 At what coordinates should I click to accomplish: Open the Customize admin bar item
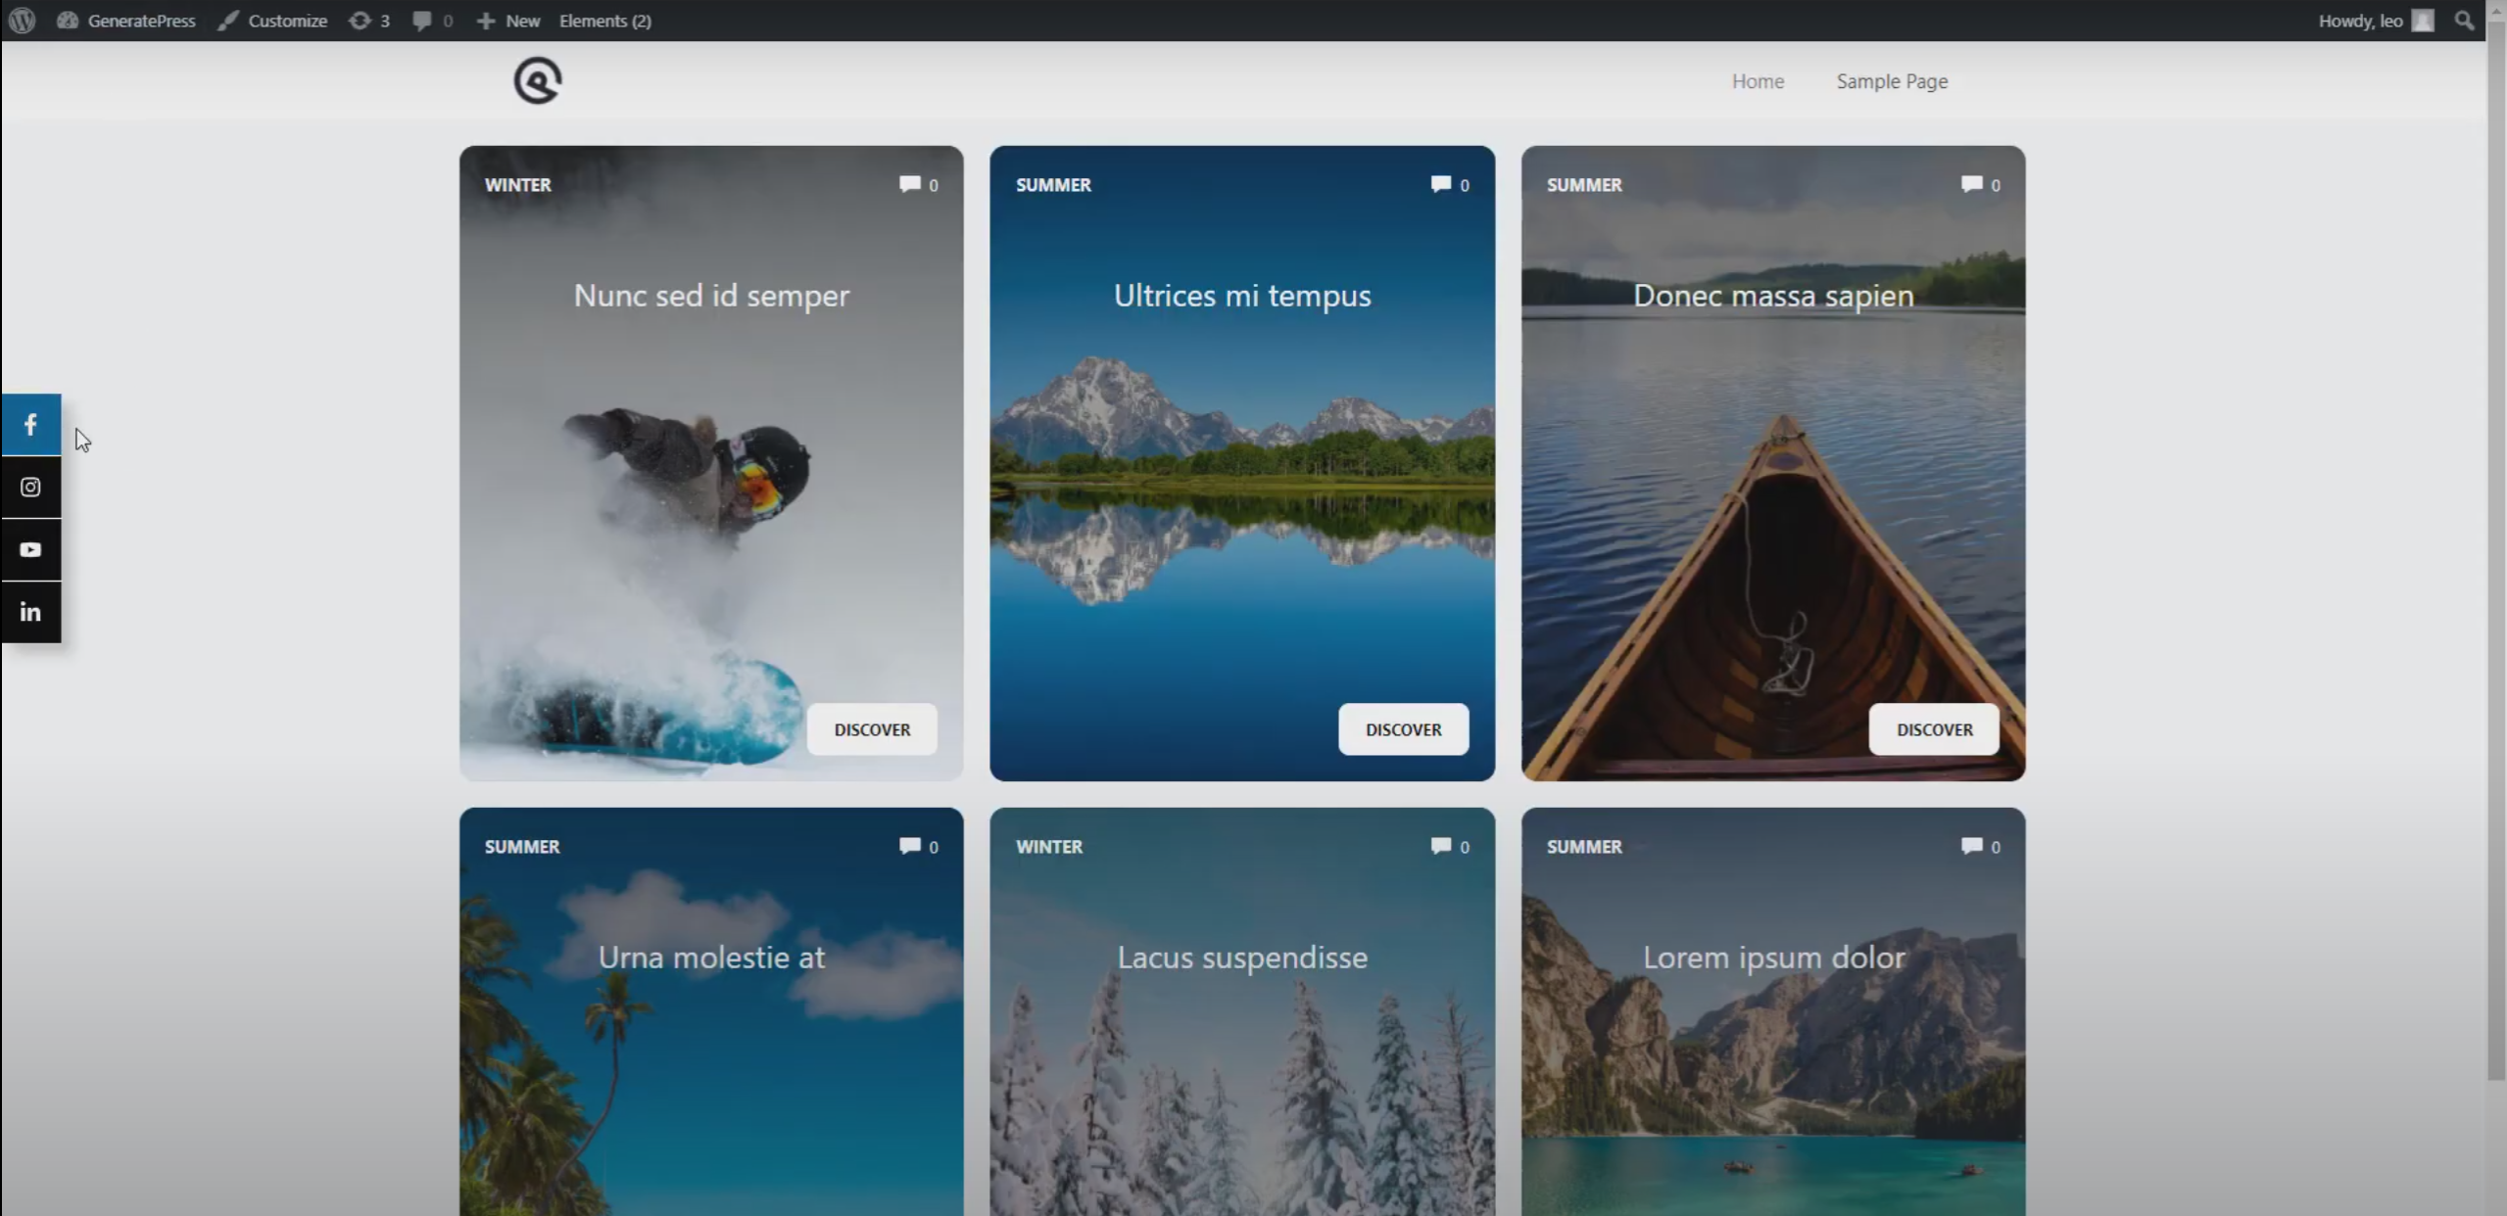(x=273, y=21)
